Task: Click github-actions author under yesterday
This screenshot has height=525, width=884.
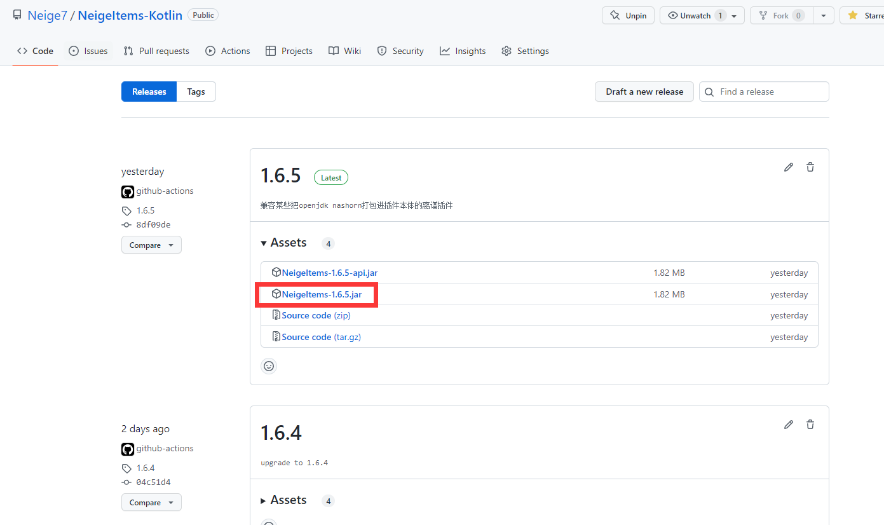Action: [x=165, y=191]
